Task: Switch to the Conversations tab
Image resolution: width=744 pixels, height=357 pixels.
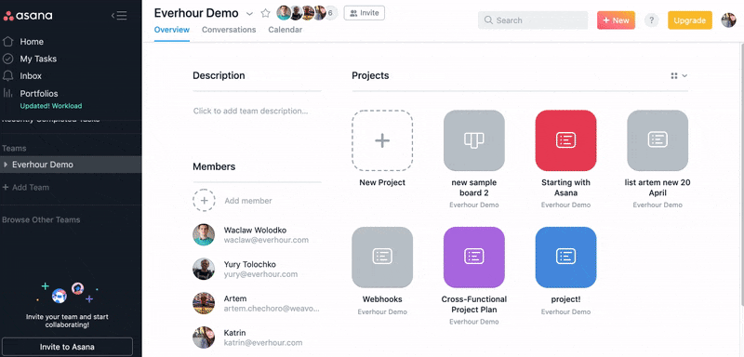Action: (229, 30)
